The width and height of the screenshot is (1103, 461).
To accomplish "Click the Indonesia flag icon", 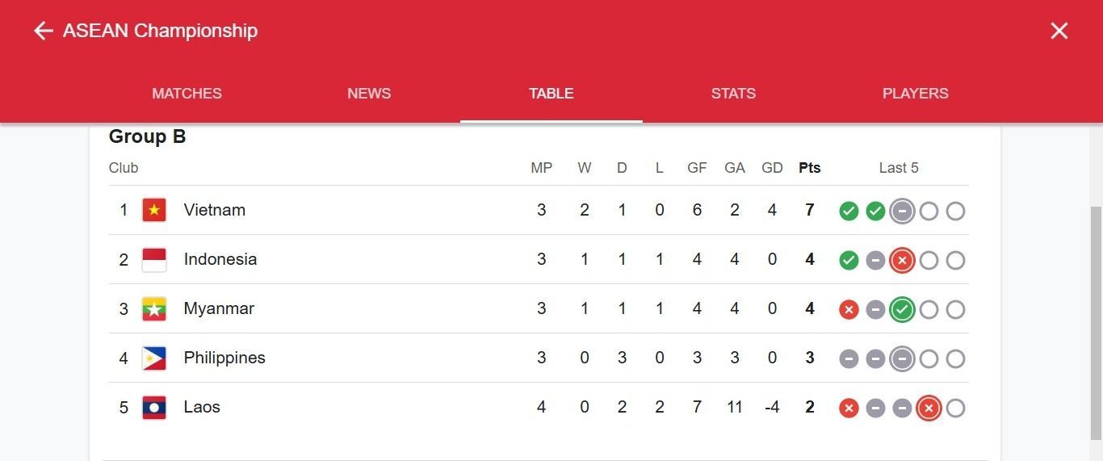I will coord(154,259).
